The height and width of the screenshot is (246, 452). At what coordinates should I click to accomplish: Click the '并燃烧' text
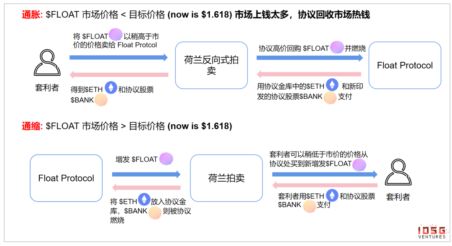(355, 48)
